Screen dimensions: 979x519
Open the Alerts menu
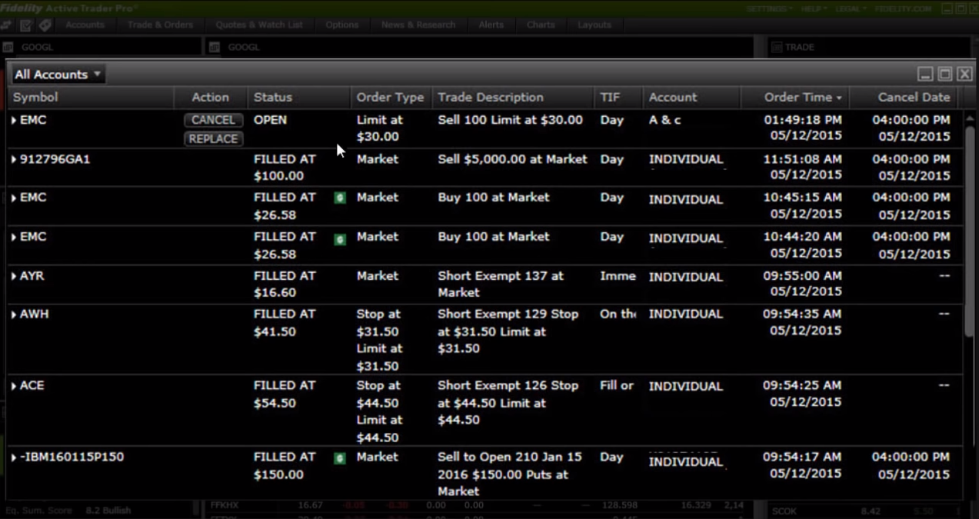point(491,25)
